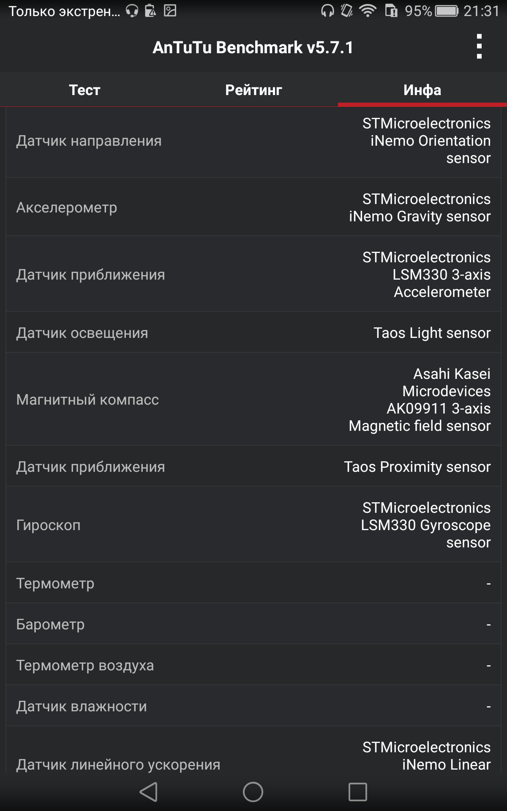Viewport: 507px width, 811px height.
Task: Tap the Барометр row
Action: pyautogui.click(x=253, y=624)
